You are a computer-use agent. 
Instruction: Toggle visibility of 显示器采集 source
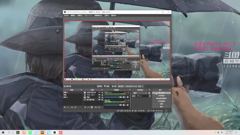pyautogui.click(x=99, y=100)
